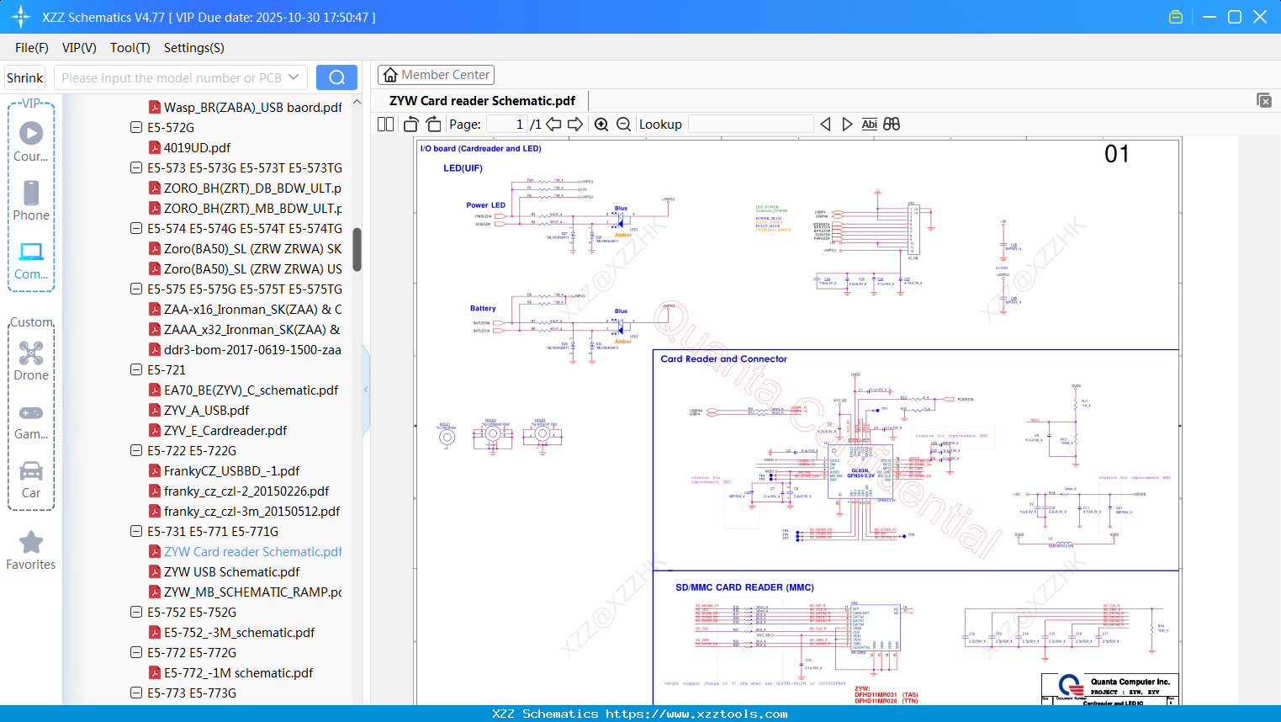
Task: Open the model number dropdown arrow
Action: point(294,77)
